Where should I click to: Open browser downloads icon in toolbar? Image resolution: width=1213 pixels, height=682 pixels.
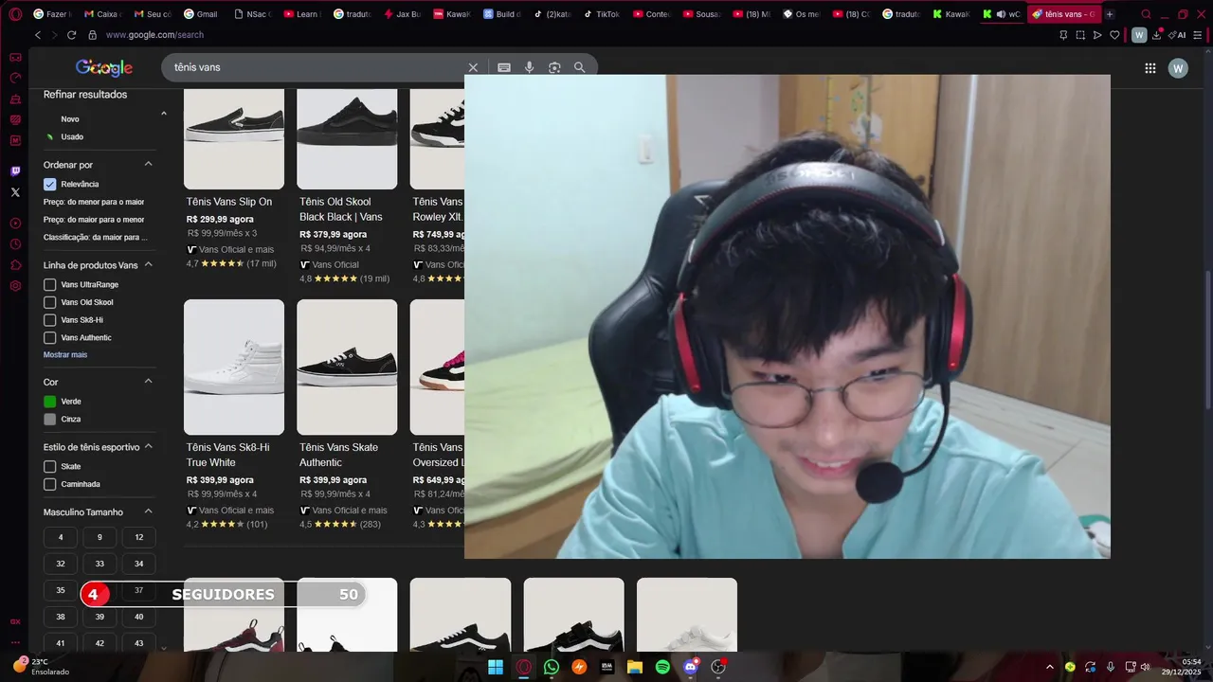click(1156, 35)
